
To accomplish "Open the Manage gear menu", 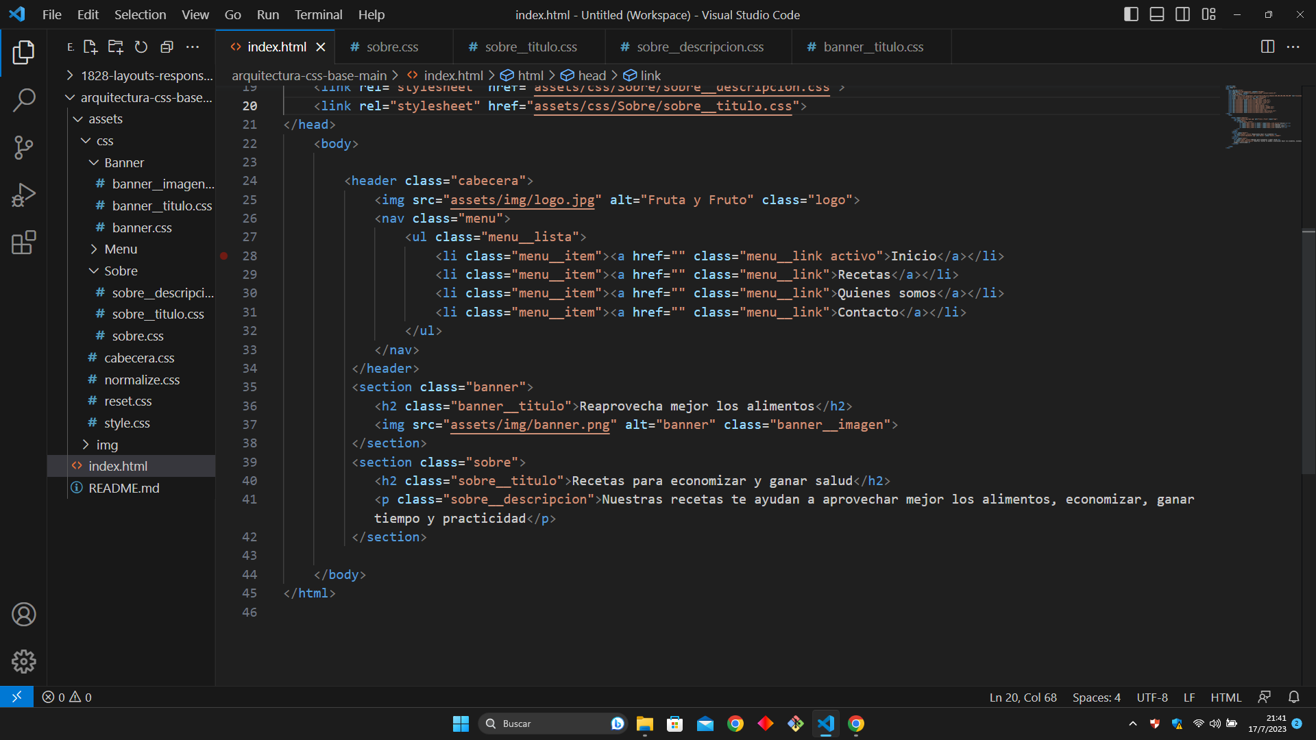I will [x=23, y=662].
